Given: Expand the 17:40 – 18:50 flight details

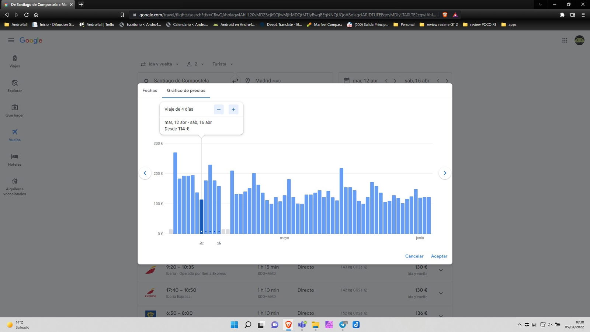Looking at the screenshot, I should click(441, 293).
